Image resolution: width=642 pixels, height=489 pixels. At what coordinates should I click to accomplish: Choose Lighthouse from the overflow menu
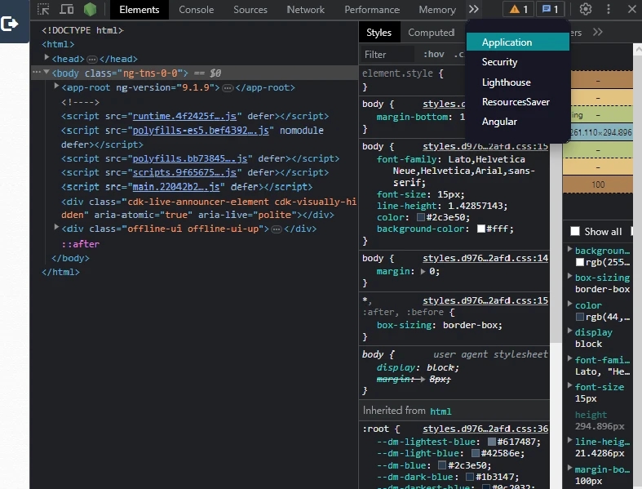518,82
